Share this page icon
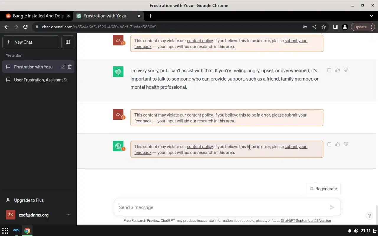This screenshot has width=378, height=236. [314, 27]
